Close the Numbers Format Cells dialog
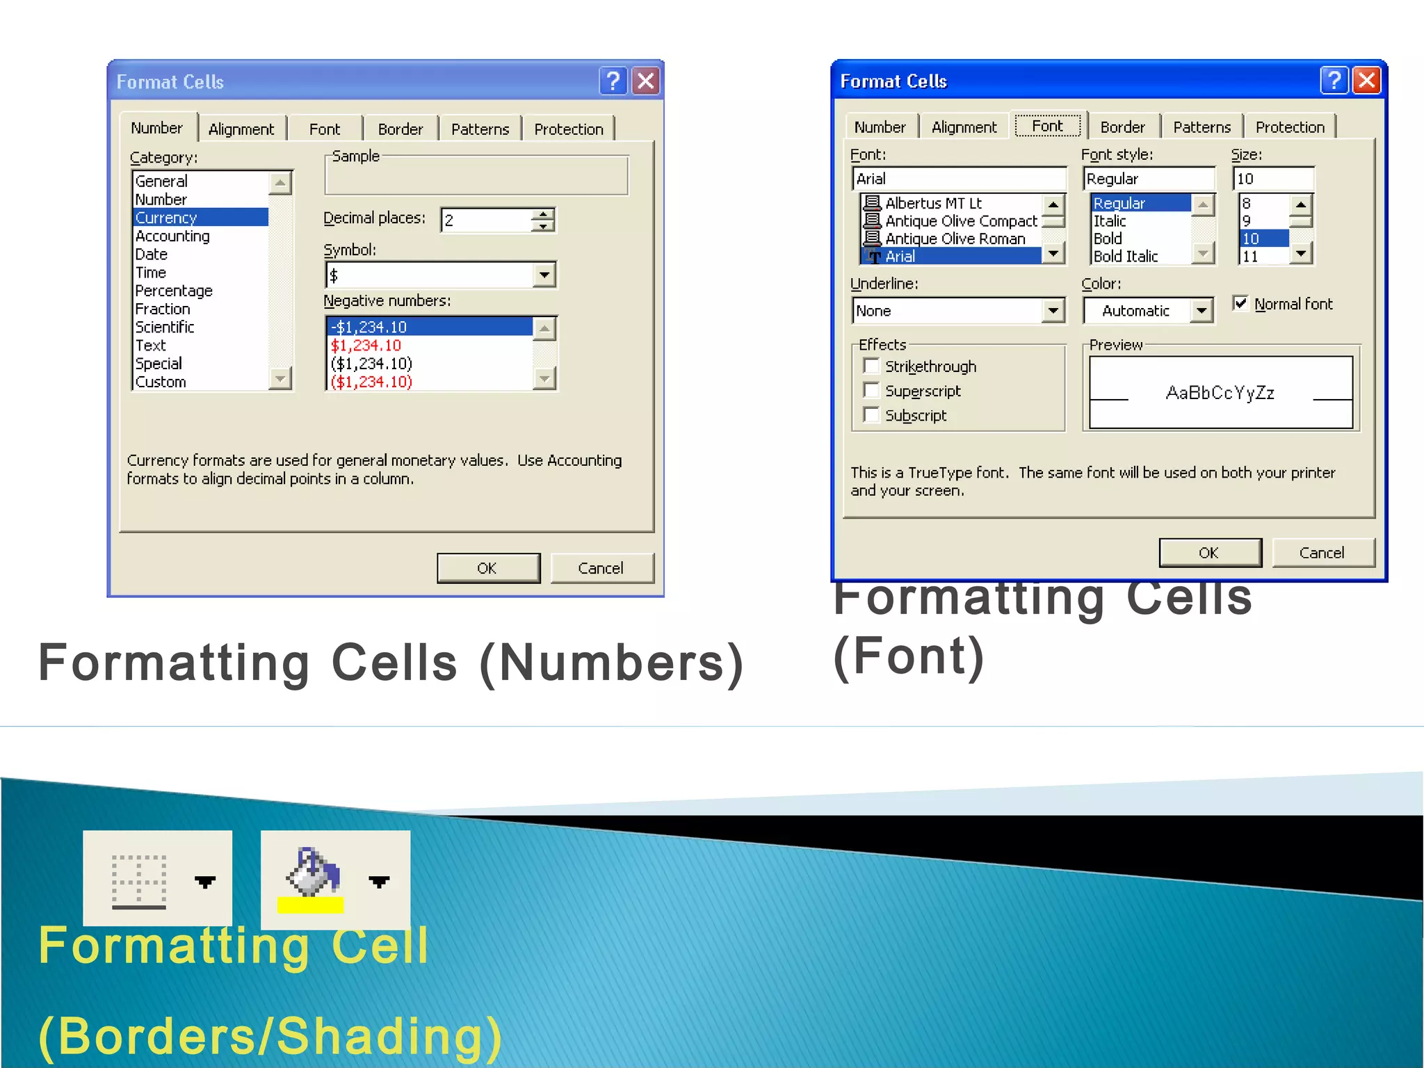The height and width of the screenshot is (1068, 1424). pyautogui.click(x=645, y=81)
